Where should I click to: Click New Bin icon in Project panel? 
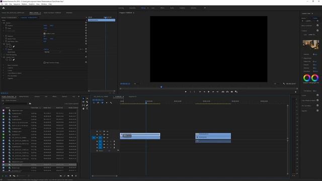pos(68,176)
